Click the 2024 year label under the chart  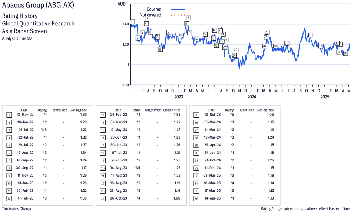click(x=252, y=97)
